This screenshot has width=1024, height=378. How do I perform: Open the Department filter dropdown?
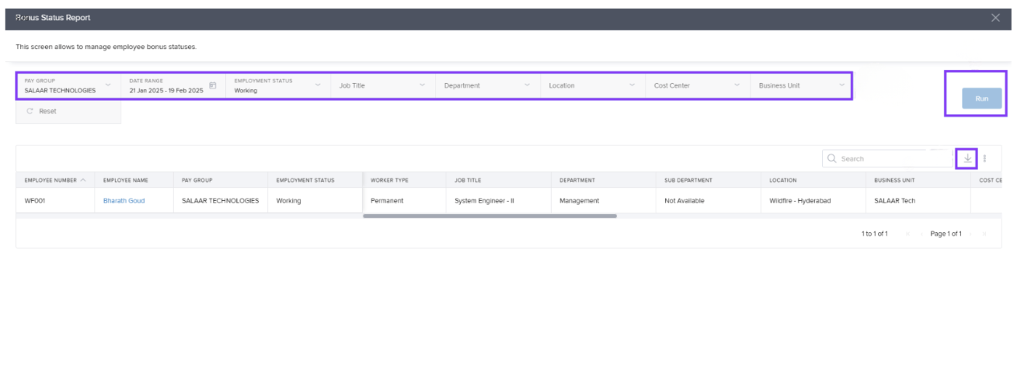point(527,85)
